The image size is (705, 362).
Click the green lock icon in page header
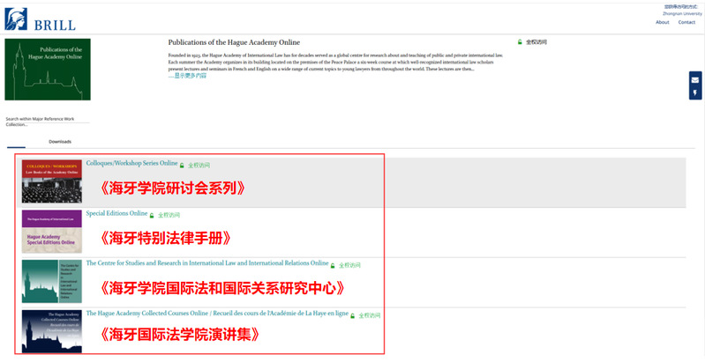521,41
